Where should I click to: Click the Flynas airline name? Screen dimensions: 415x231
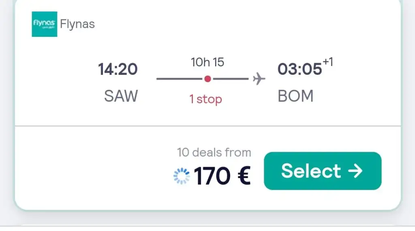(77, 24)
